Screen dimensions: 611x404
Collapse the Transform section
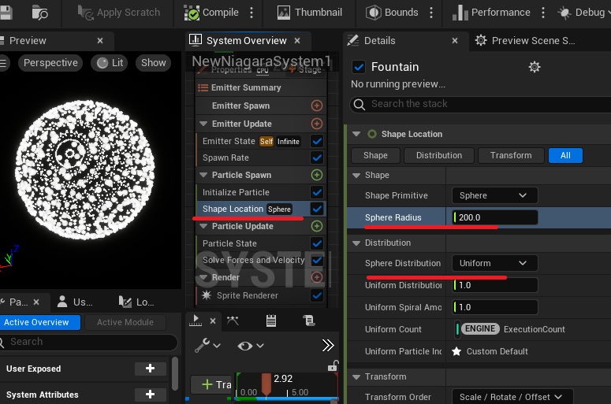coord(356,376)
